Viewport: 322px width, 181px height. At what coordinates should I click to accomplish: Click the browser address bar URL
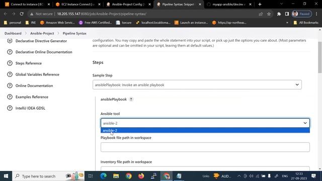tap(102, 14)
